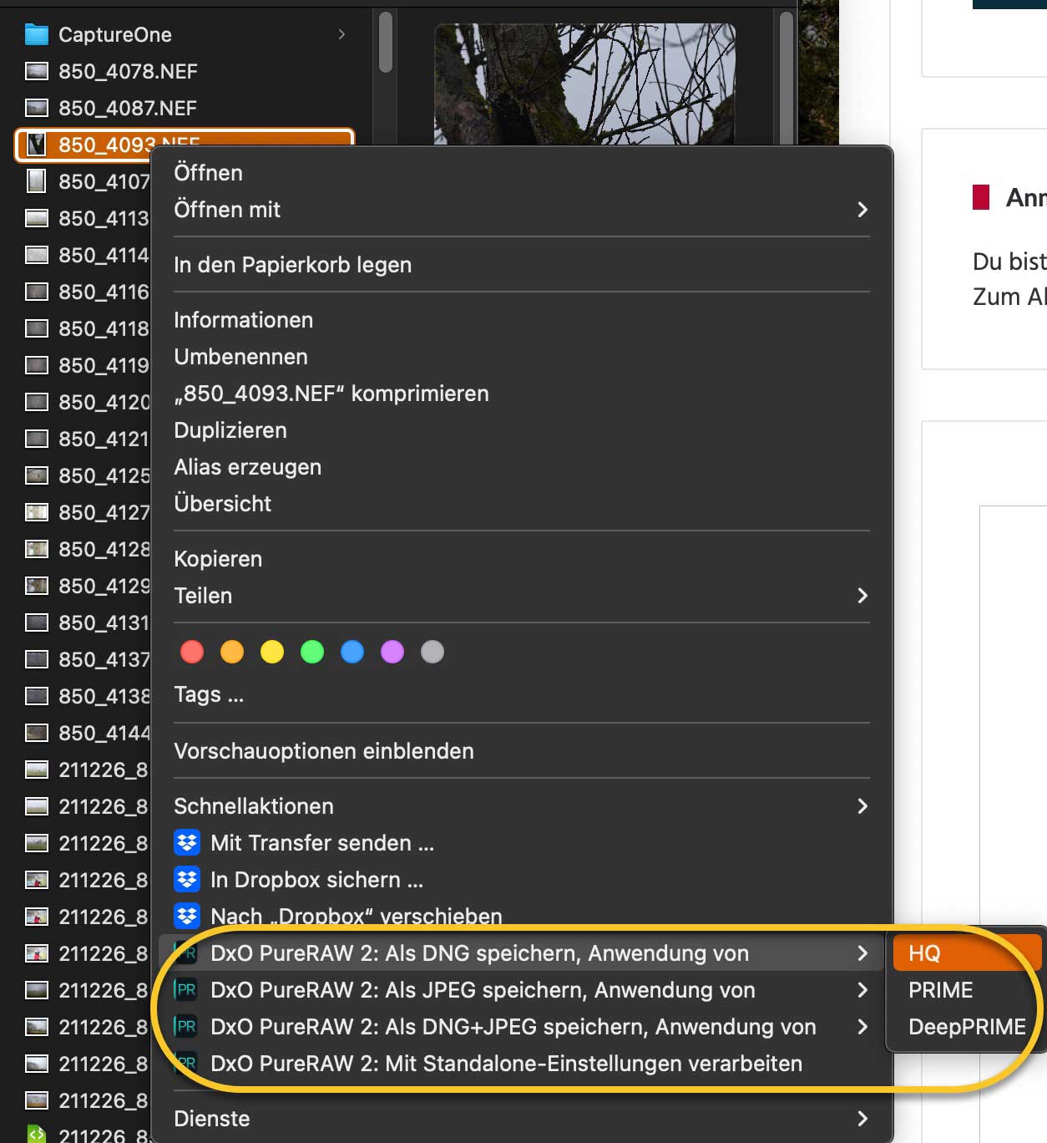Expand the CaptureOne folder chevron
This screenshot has width=1047, height=1143.
pyautogui.click(x=341, y=34)
